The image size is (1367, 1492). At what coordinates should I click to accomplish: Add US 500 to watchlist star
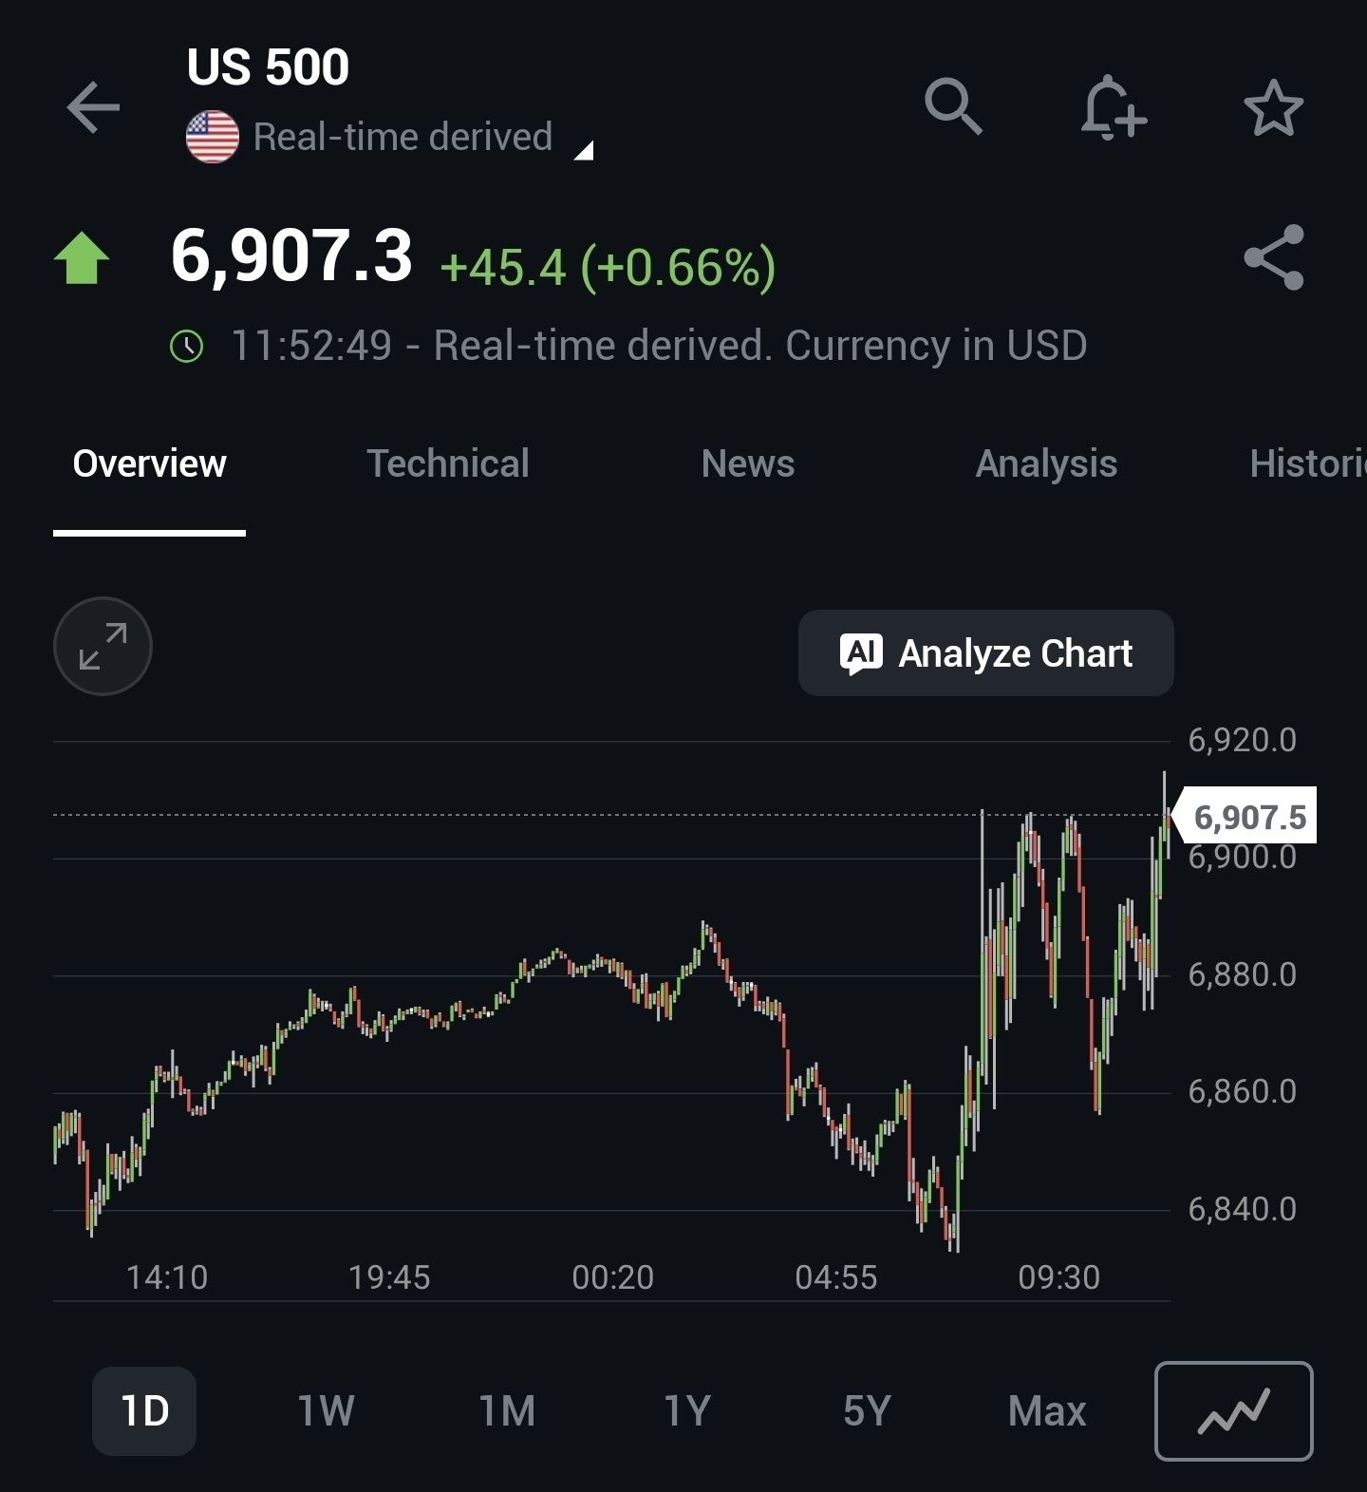1273,107
